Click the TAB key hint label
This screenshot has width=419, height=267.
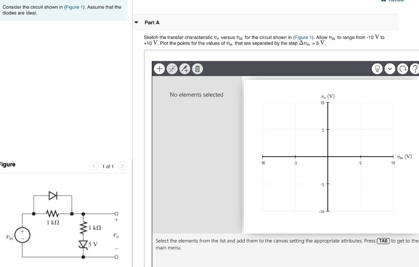(383, 241)
